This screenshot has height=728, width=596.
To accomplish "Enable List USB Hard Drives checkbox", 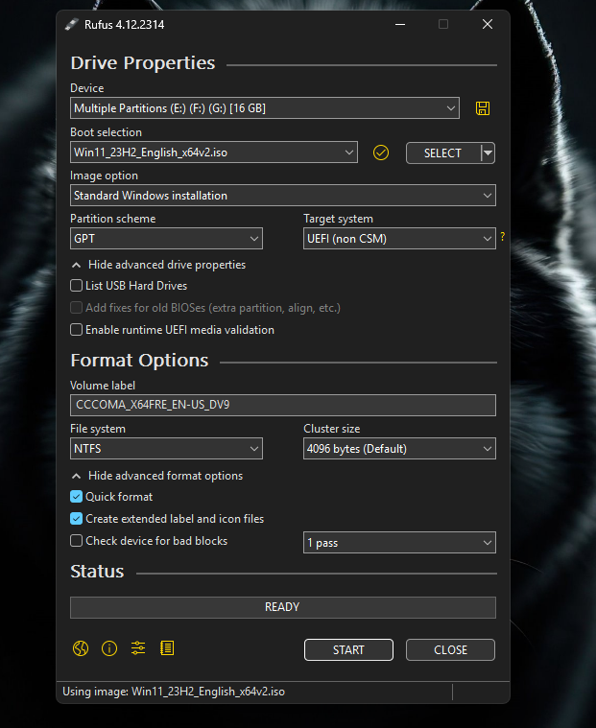I will (x=76, y=285).
